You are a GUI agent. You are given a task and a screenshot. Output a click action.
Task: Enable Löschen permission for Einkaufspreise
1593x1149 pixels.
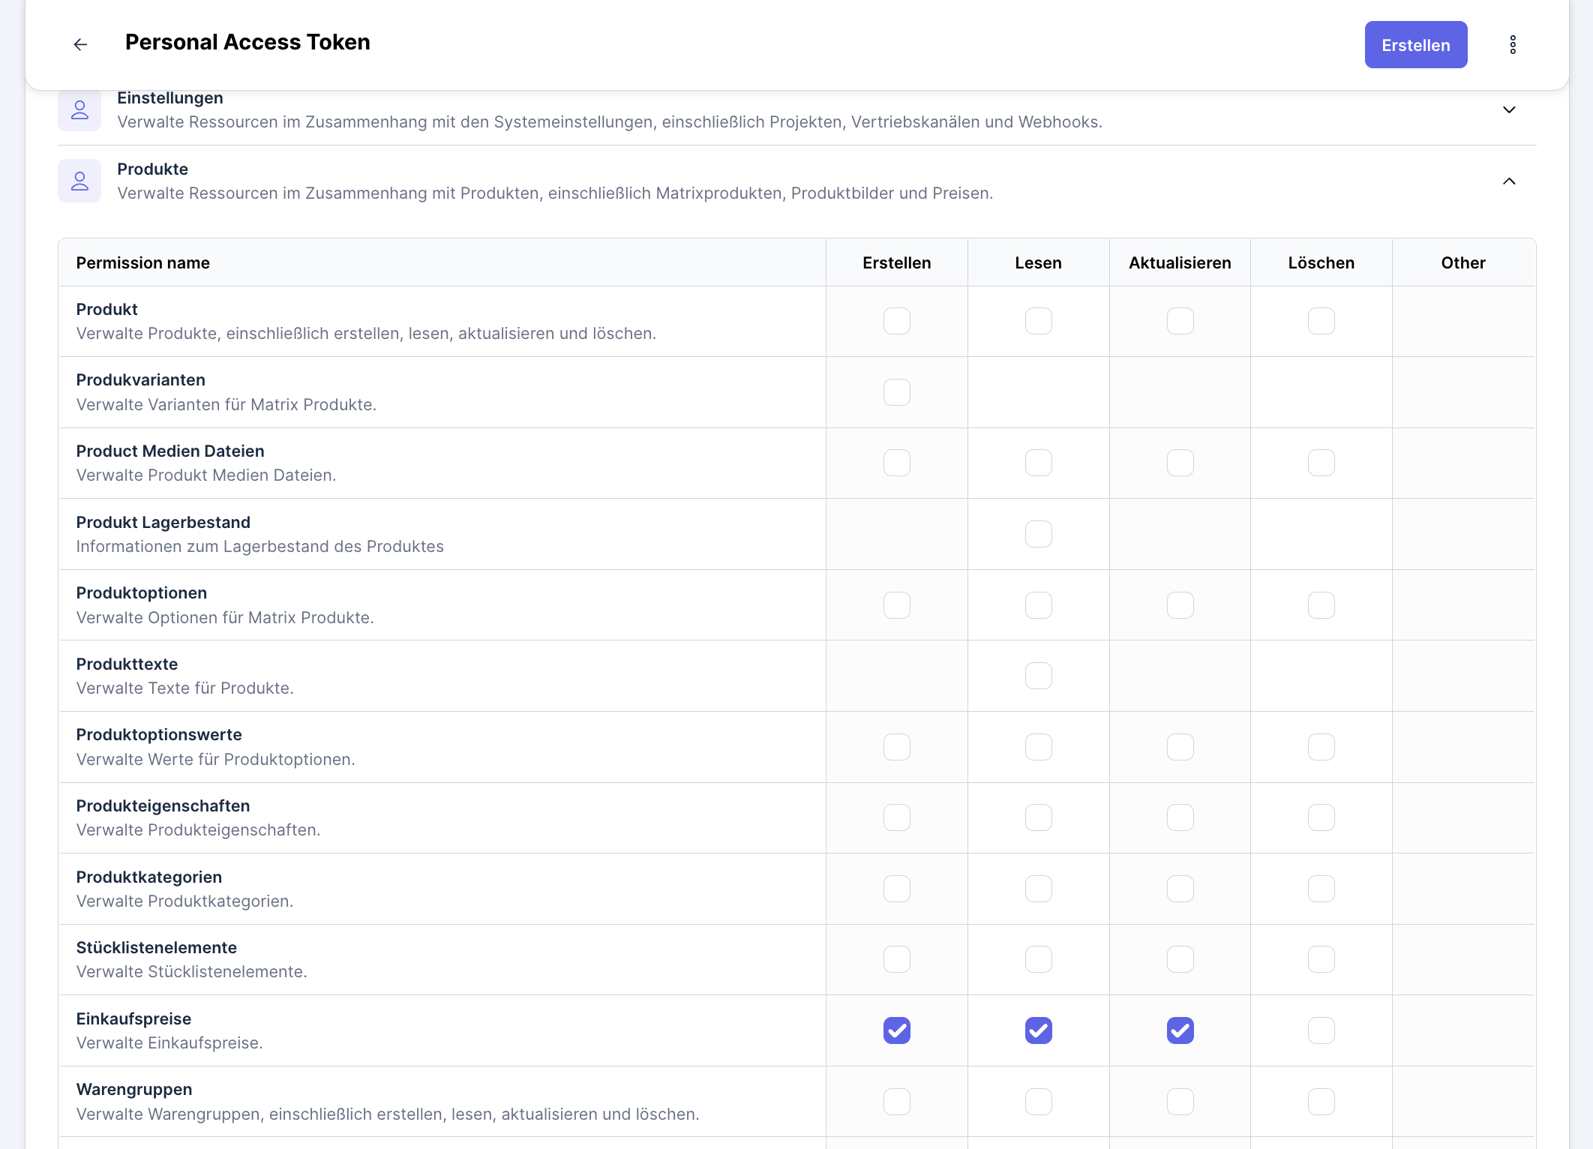[x=1321, y=1030]
